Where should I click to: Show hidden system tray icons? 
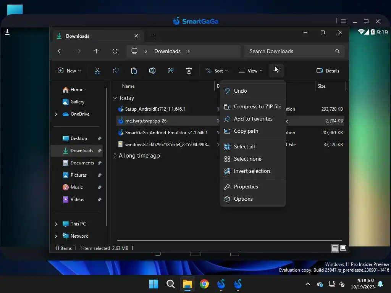(308, 284)
